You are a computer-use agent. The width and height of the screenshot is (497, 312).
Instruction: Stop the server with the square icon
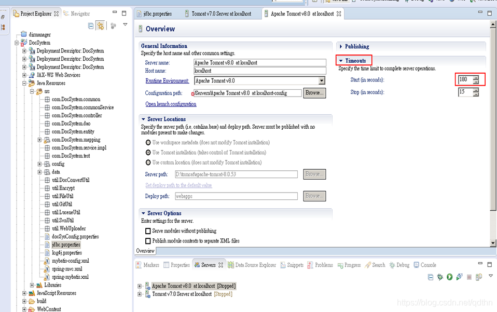[469, 277]
